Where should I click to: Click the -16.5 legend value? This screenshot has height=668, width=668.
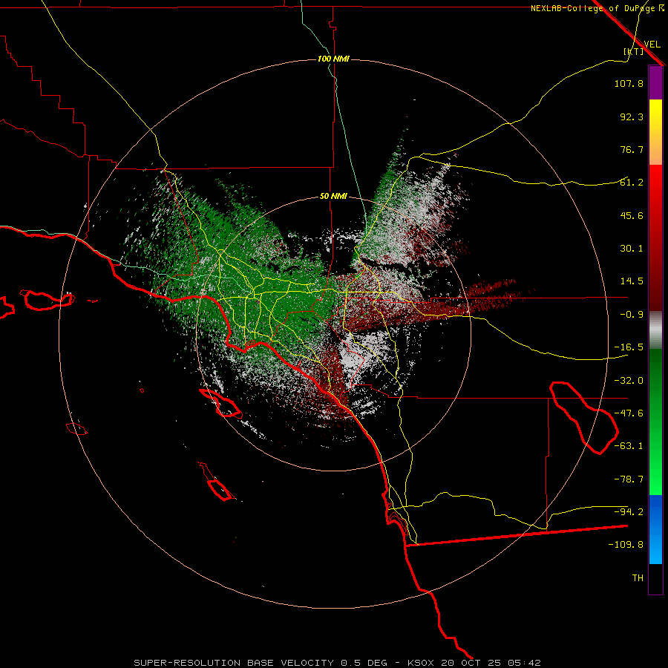point(629,347)
